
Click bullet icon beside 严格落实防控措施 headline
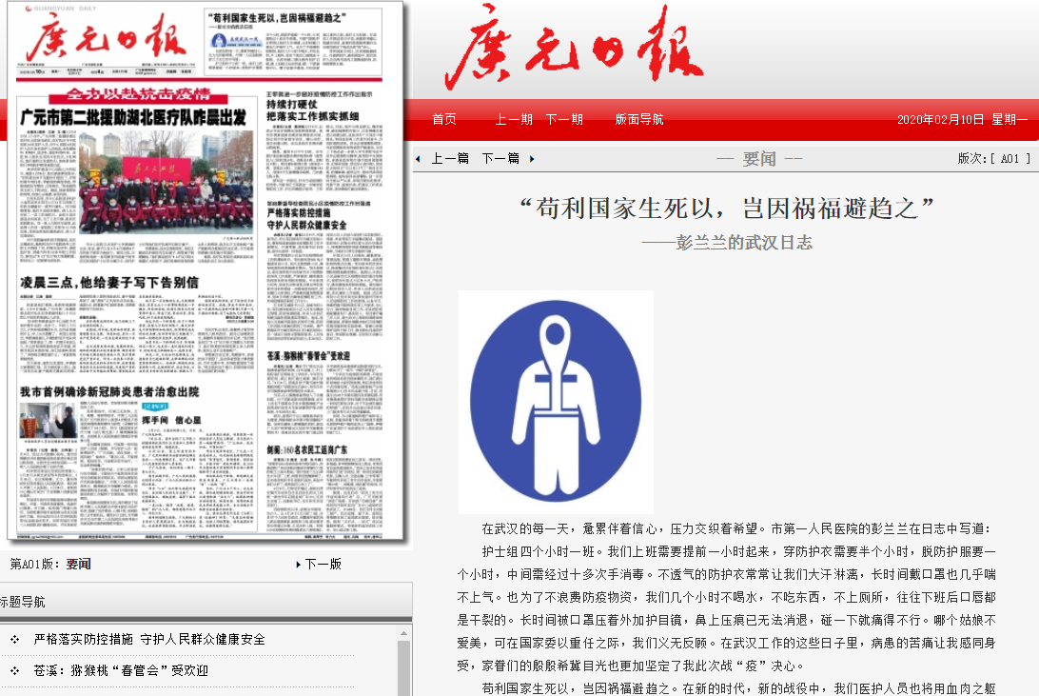[15, 640]
